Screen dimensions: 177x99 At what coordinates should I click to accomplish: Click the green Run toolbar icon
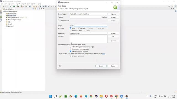coord(14,6)
